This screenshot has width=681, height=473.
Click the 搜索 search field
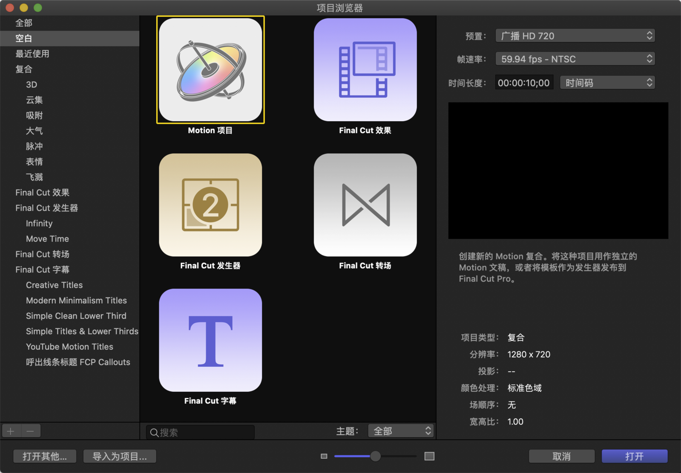[200, 433]
